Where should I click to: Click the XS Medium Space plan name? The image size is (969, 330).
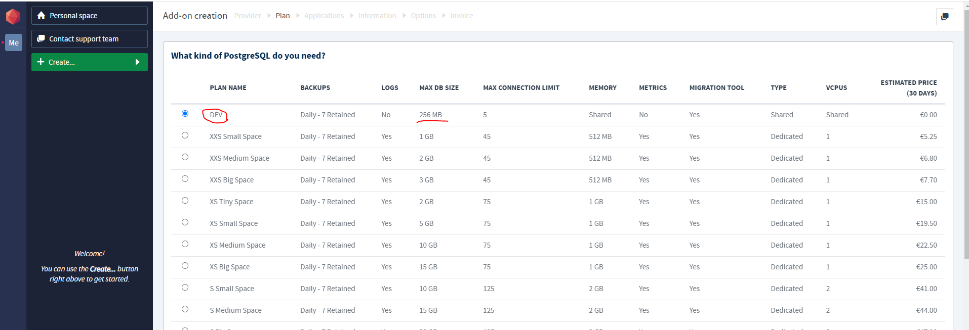[237, 245]
